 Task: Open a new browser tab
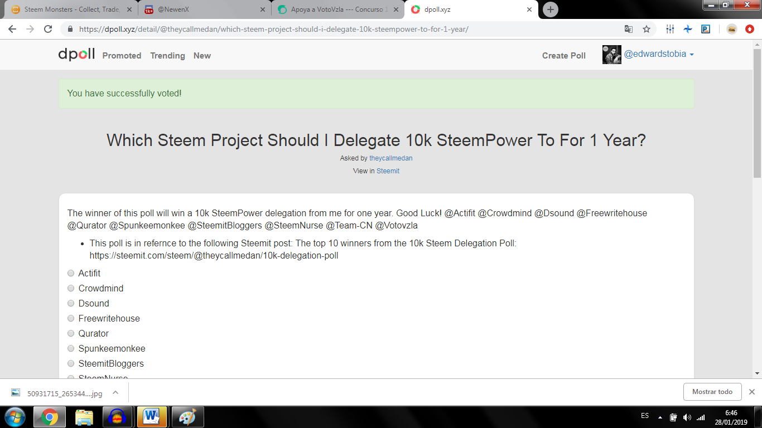tap(551, 9)
